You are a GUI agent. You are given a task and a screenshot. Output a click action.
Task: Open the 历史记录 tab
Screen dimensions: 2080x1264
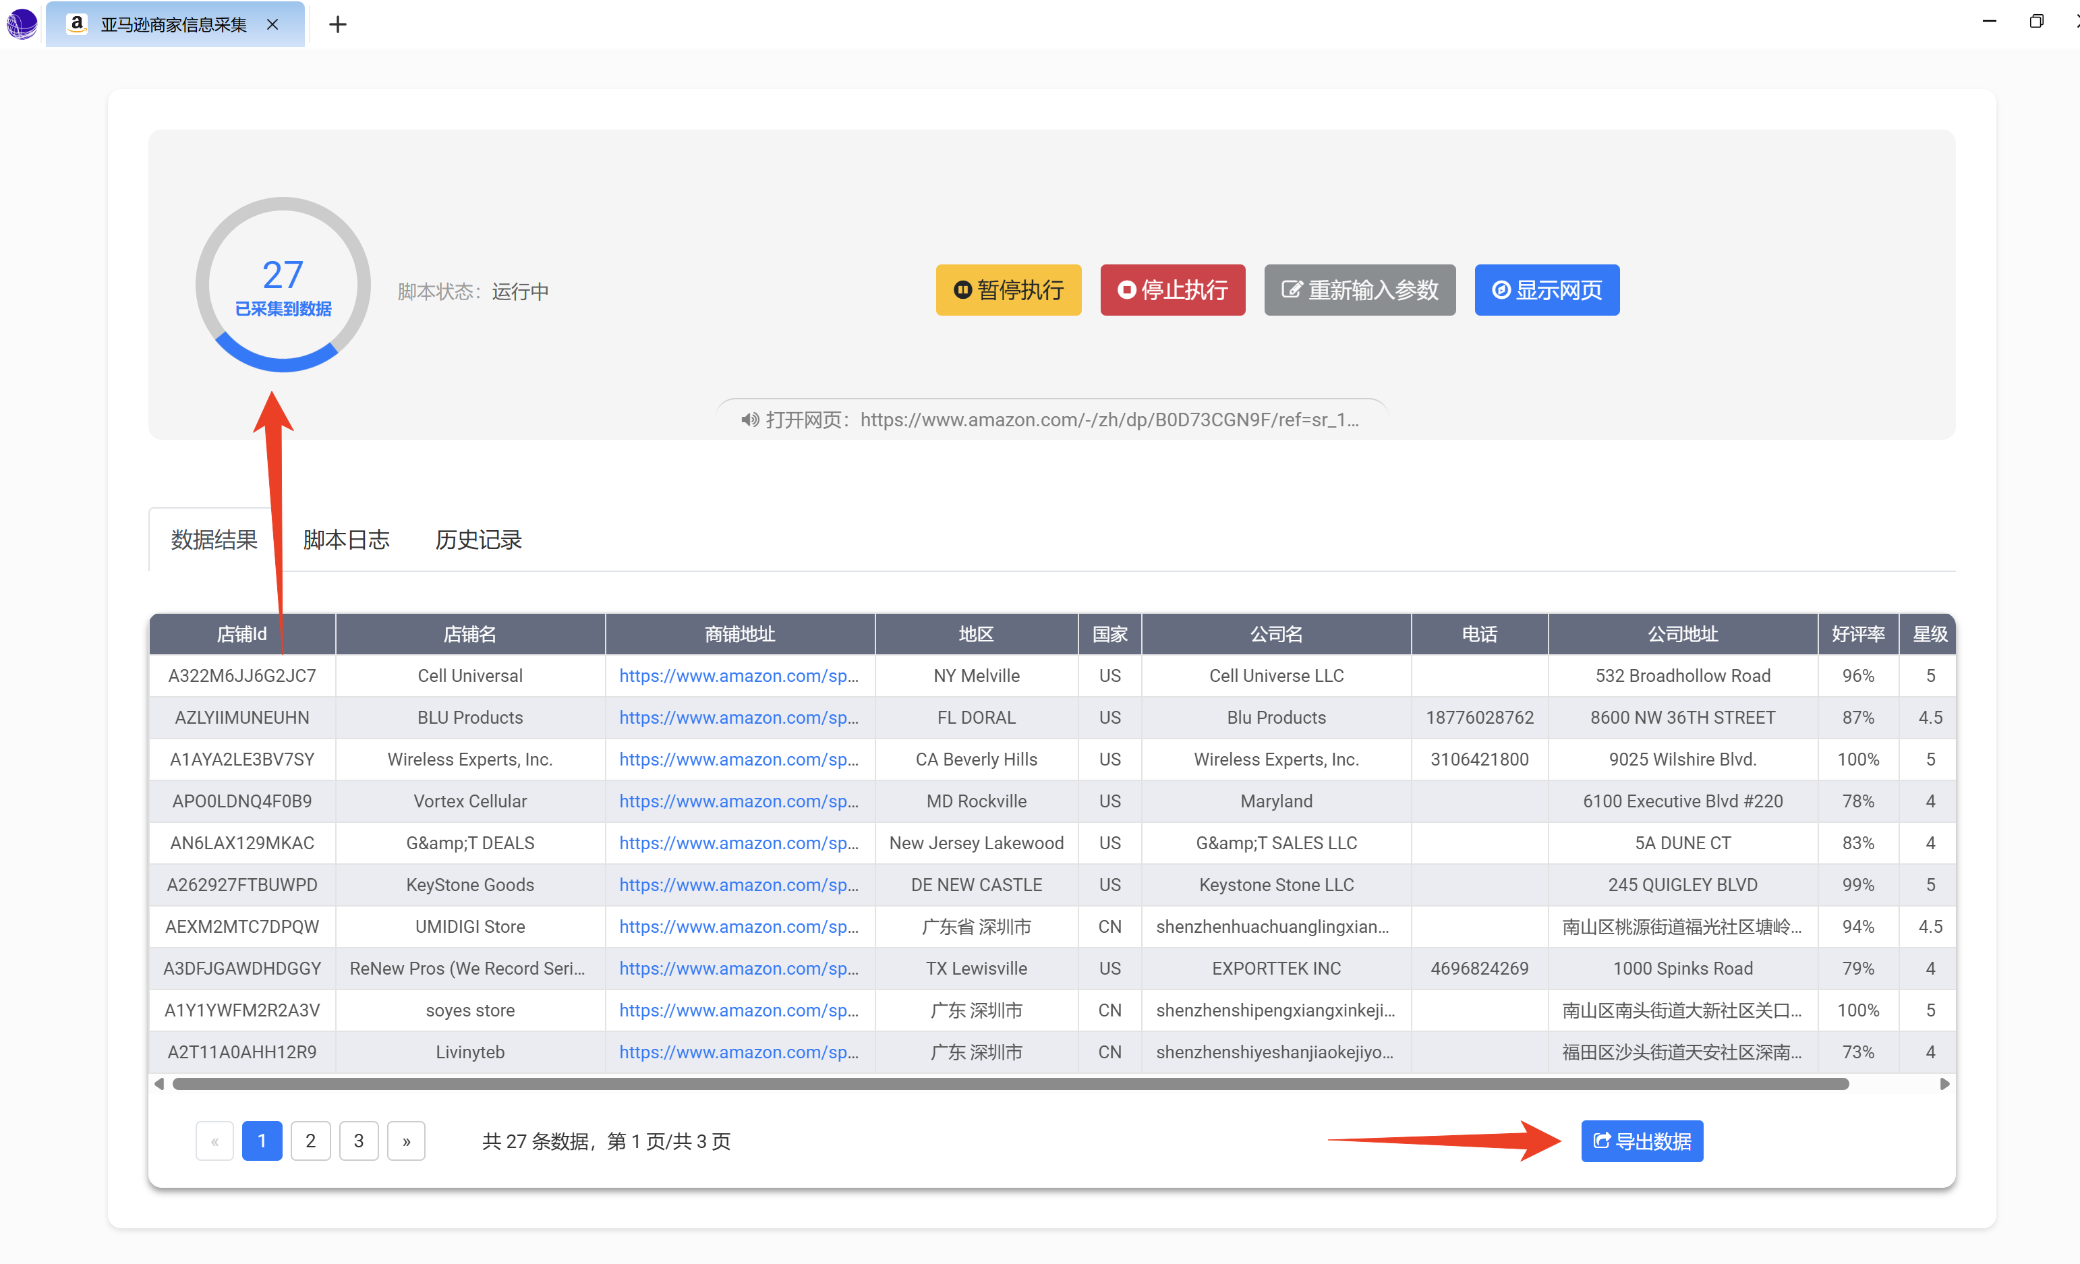coord(478,540)
